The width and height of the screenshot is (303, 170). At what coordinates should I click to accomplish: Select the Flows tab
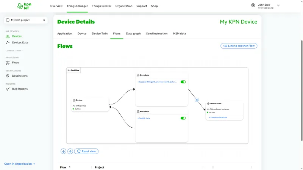coord(117,34)
